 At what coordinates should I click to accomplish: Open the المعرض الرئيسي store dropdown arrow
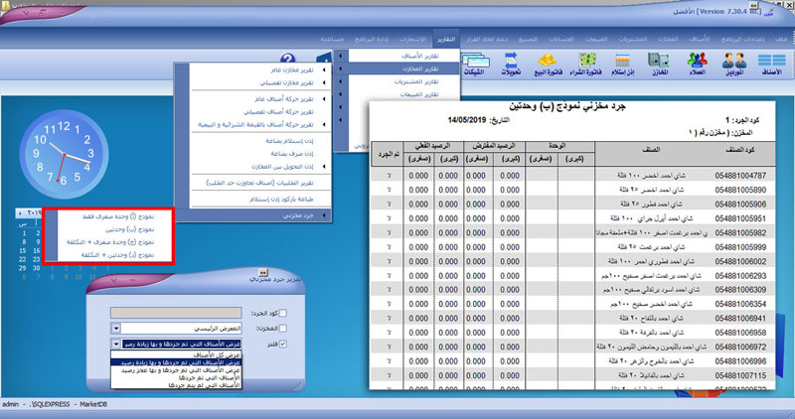[116, 329]
